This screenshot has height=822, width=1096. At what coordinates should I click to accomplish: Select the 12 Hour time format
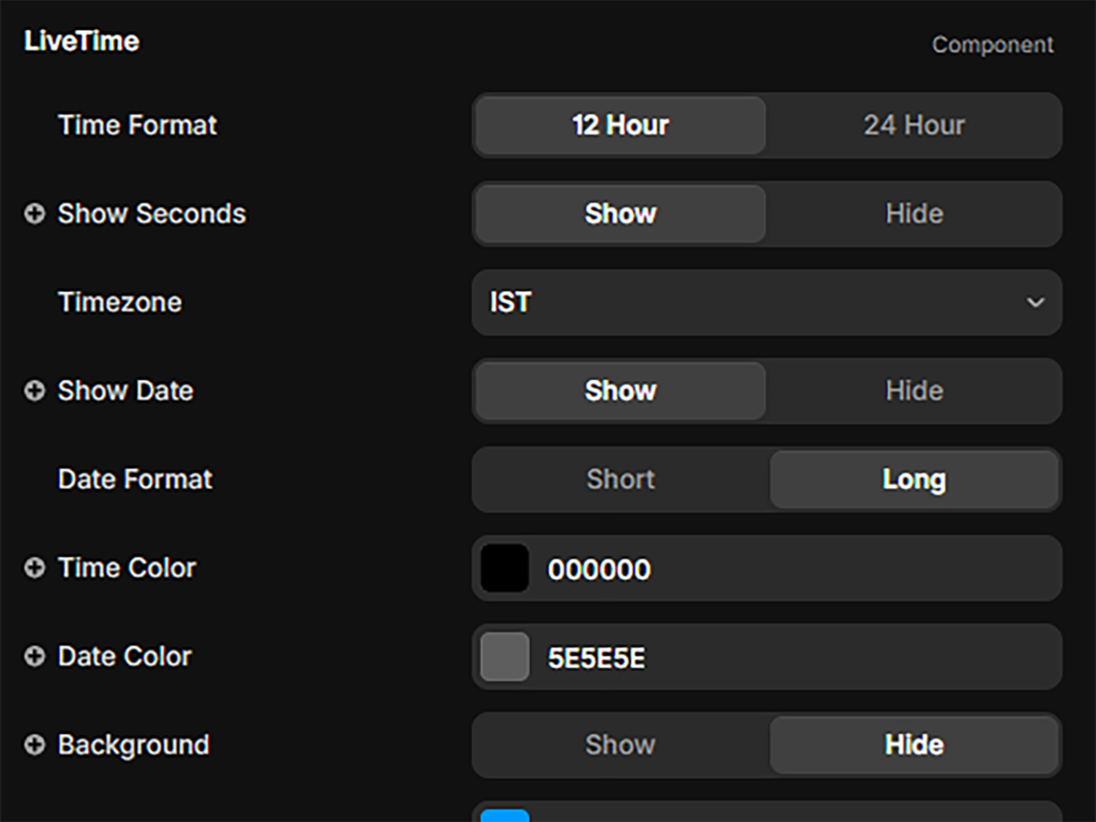click(620, 125)
